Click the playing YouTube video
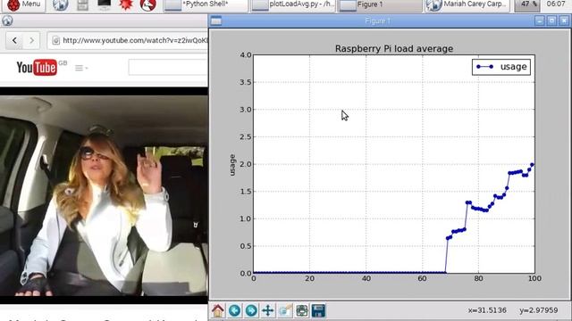The height and width of the screenshot is (321, 572). point(104,195)
